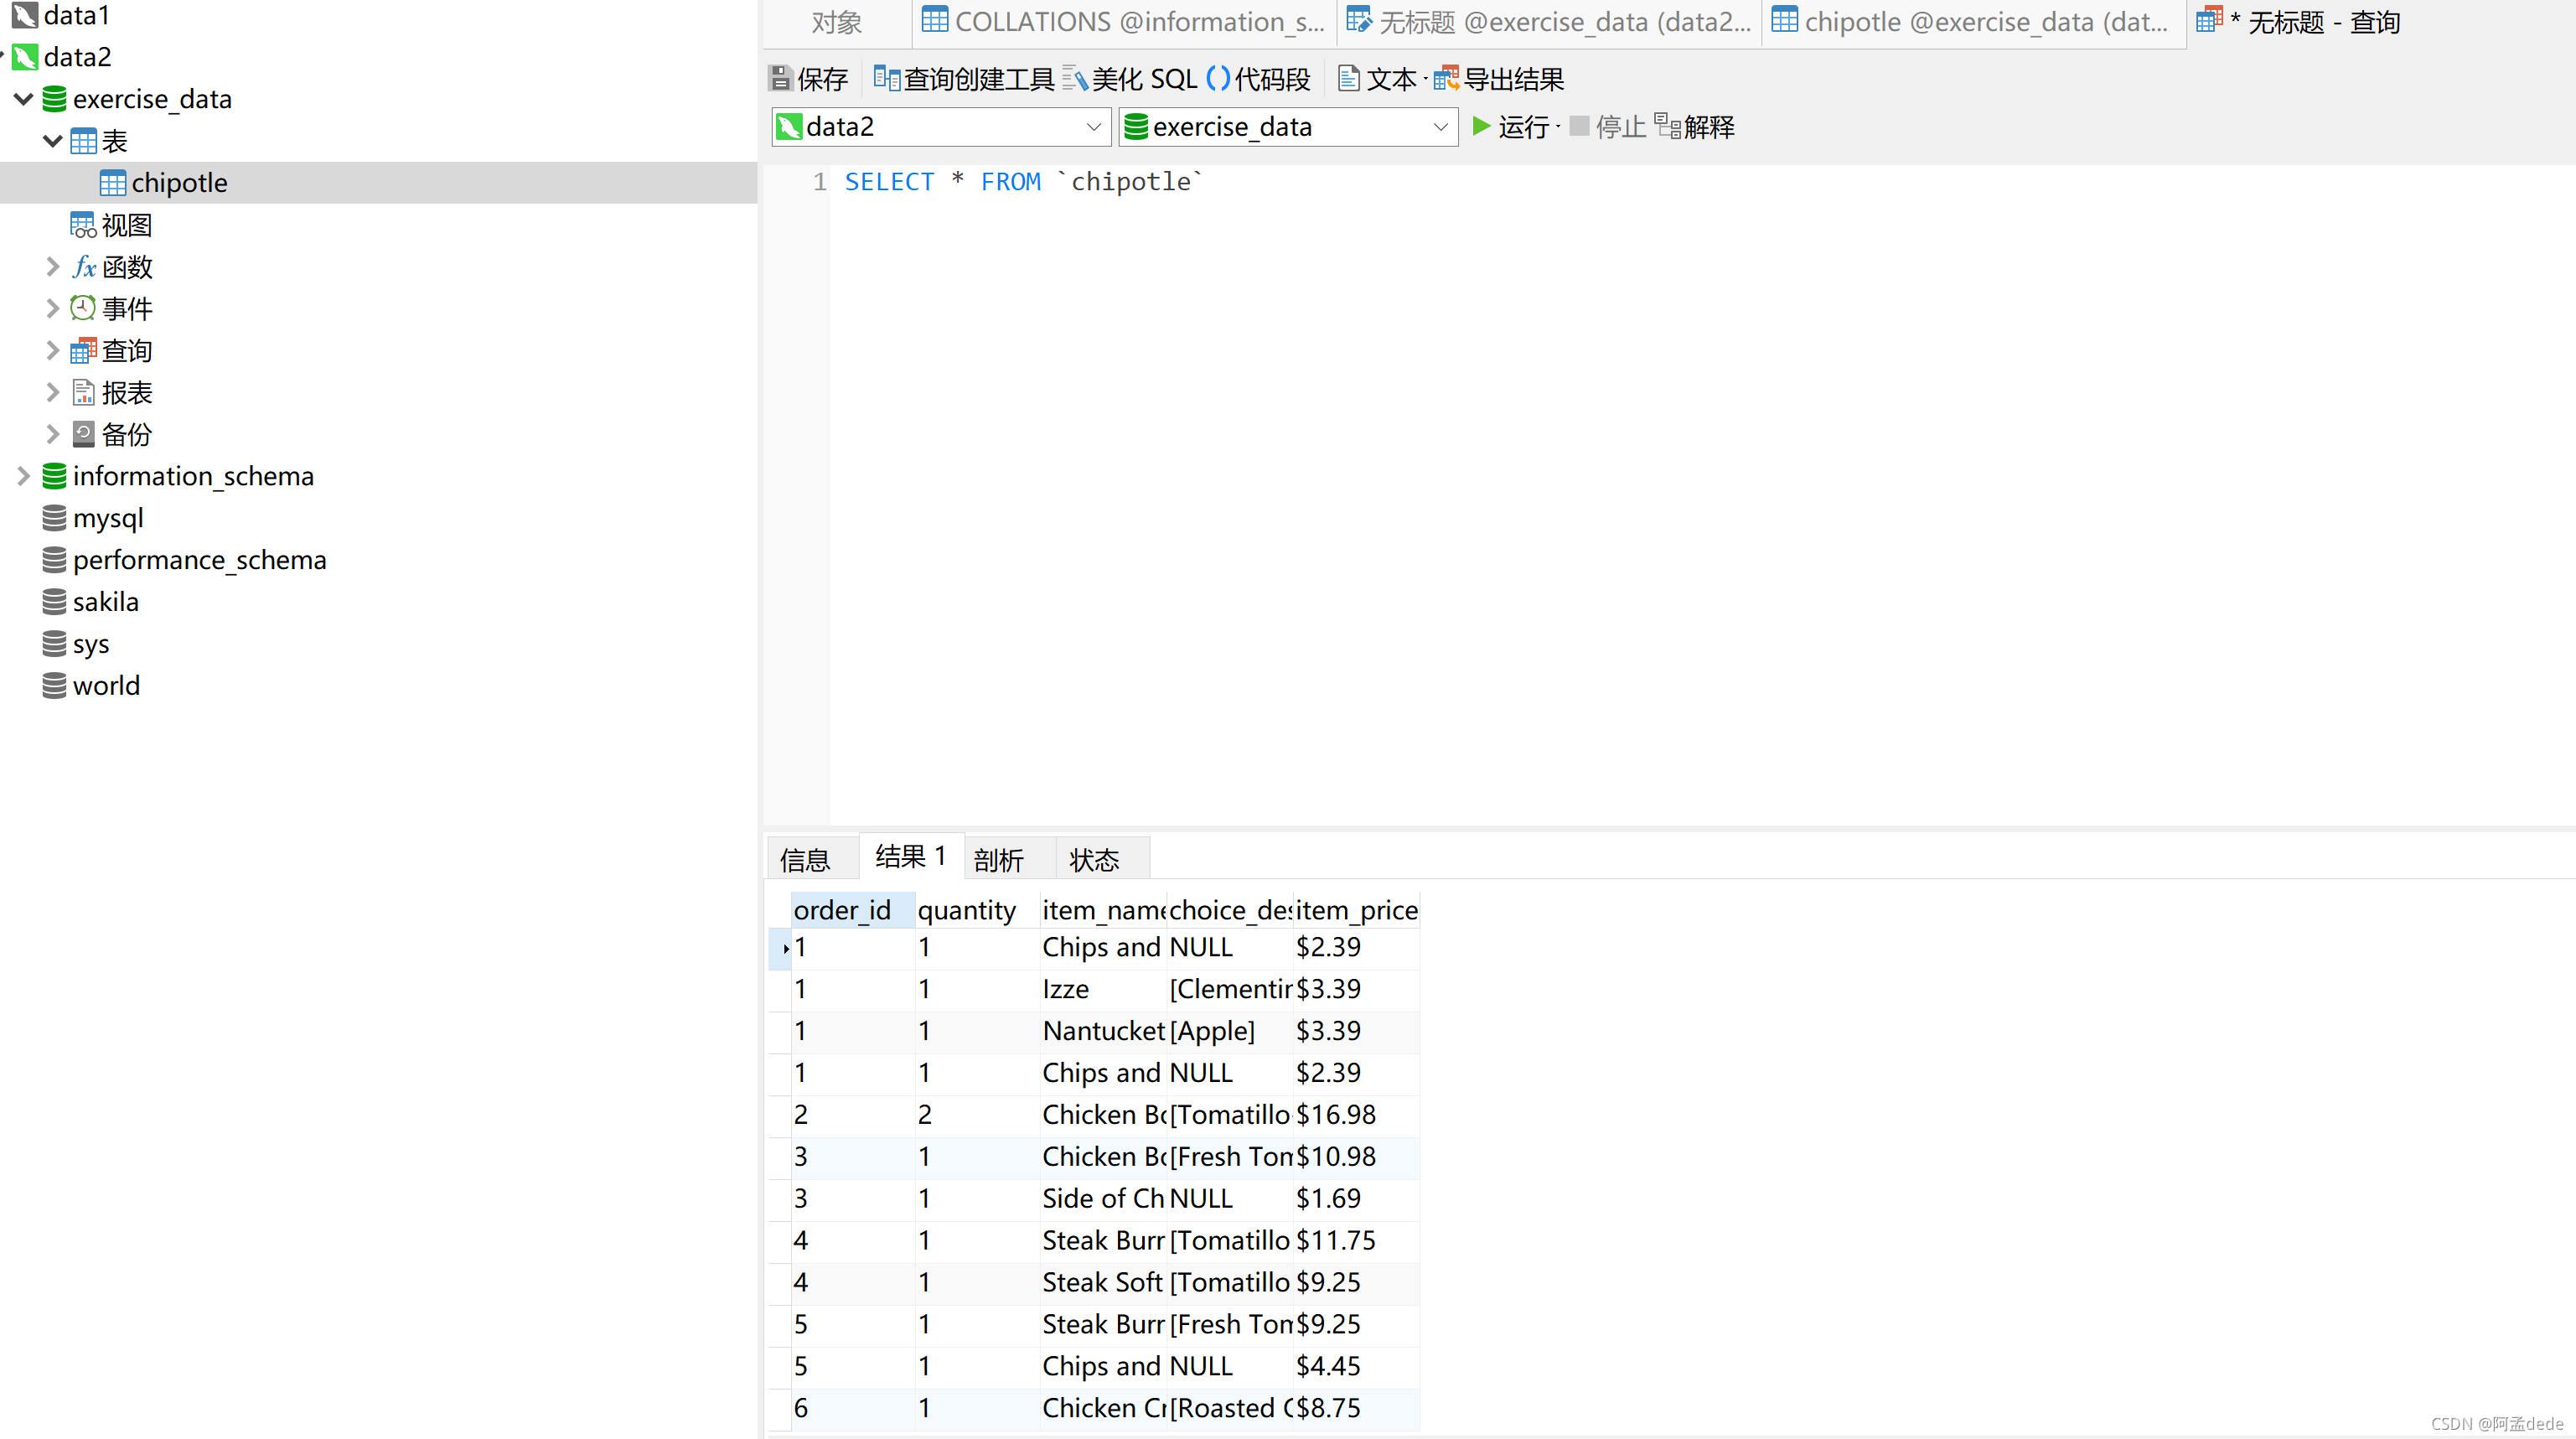Image resolution: width=2576 pixels, height=1439 pixels.
Task: Click the order_id column header
Action: [x=842, y=910]
